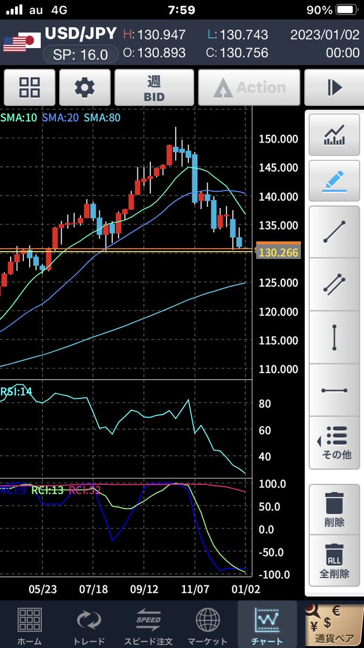Tap the 削除 trash button
This screenshot has height=648, width=364.
coord(334,509)
